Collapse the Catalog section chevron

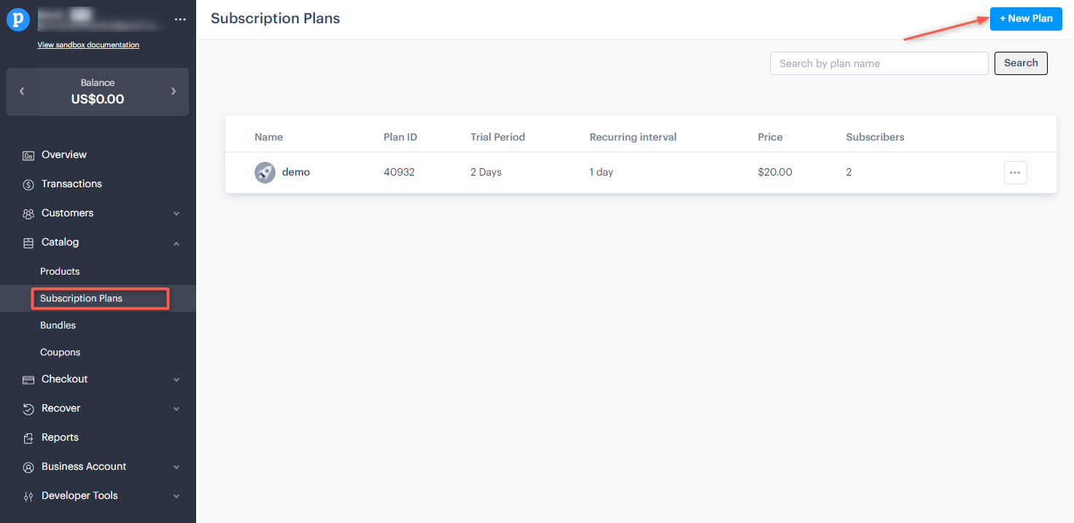[176, 243]
